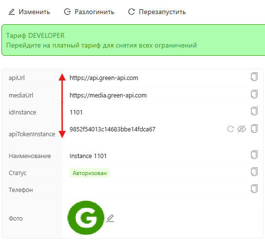The width and height of the screenshot is (265, 240).
Task: Click Разлогинить to log out the instance
Action: 89,12
